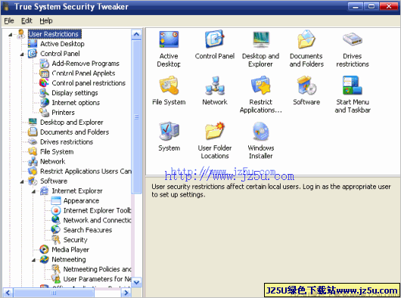401x298 pixels.
Task: Click tree horizontal scrollbar left arrow
Action: (8, 293)
